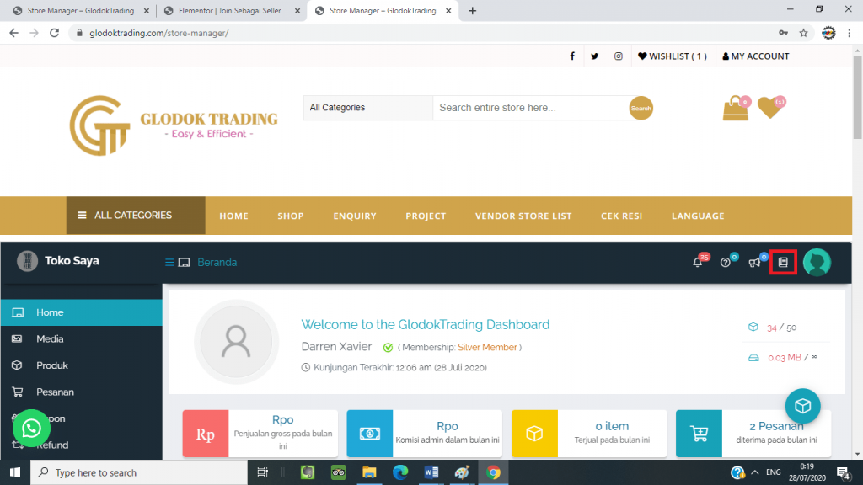
Task: Go to Pesanan in the sidebar
Action: click(x=55, y=392)
